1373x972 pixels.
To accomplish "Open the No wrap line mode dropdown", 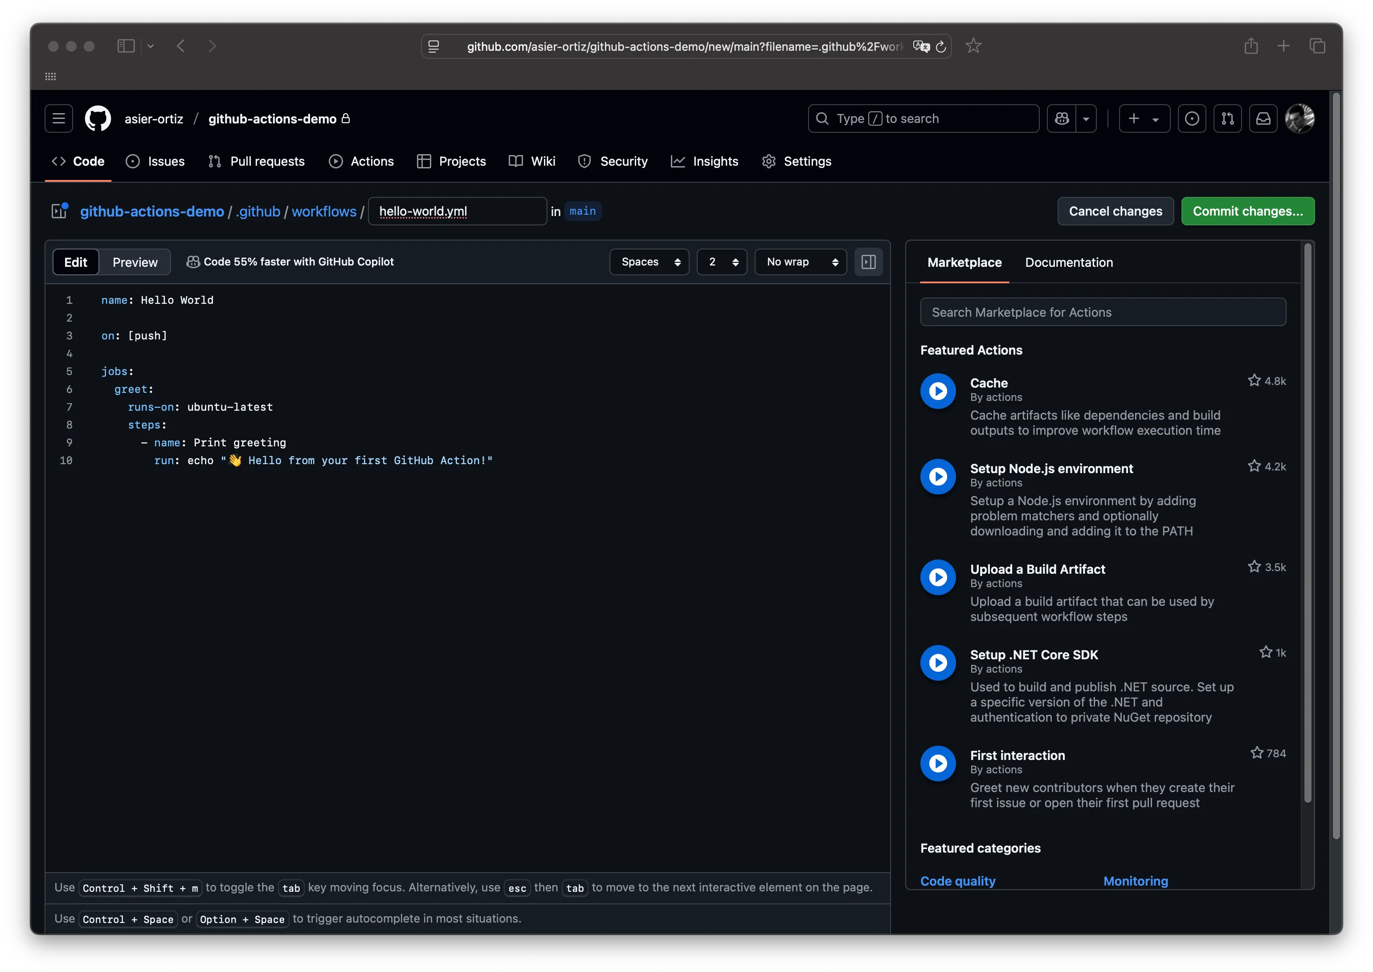I will pos(800,261).
